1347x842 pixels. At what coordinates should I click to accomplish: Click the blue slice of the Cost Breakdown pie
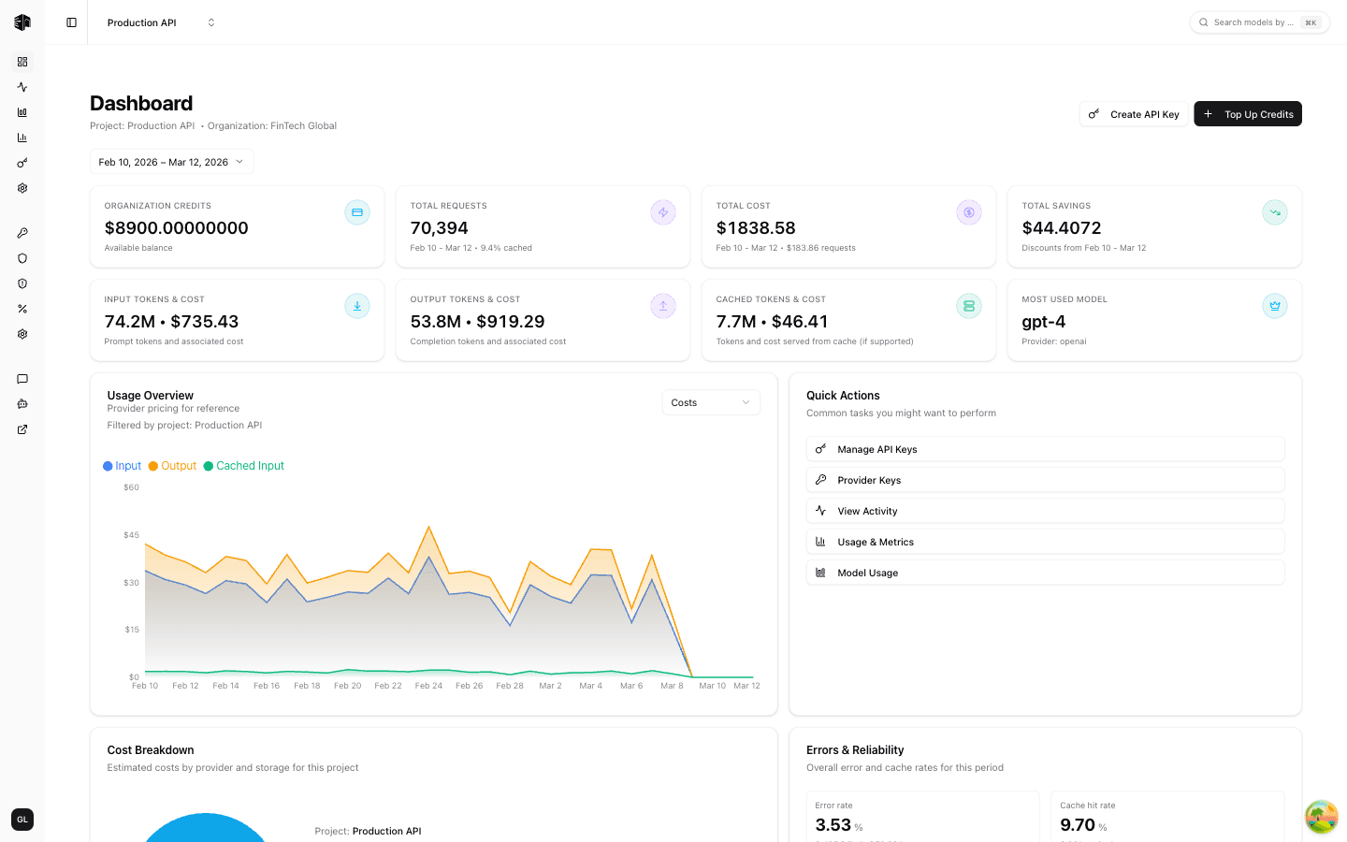pyautogui.click(x=204, y=833)
